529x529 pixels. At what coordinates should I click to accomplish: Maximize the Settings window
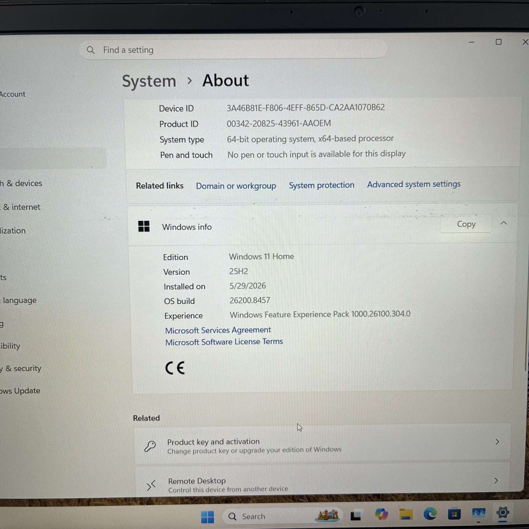click(x=498, y=42)
